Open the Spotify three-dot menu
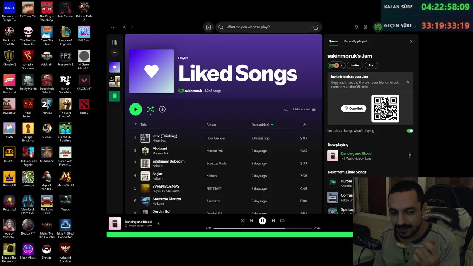Image resolution: width=473 pixels, height=266 pixels. coord(114,27)
